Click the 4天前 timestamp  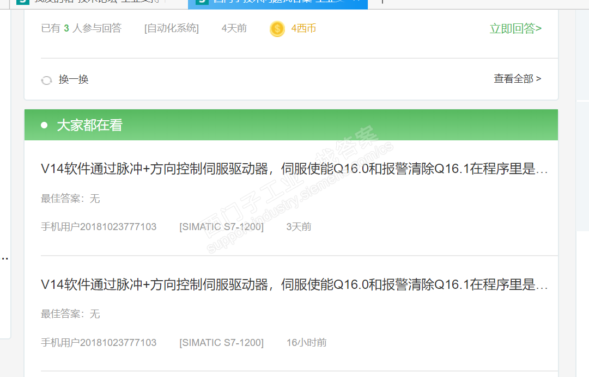(234, 28)
